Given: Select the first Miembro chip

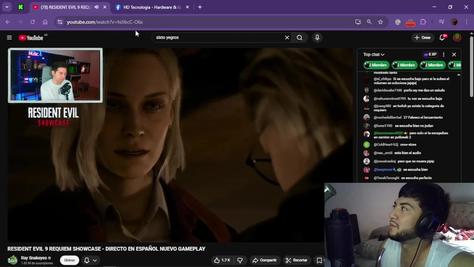Looking at the screenshot, I should click(376, 65).
